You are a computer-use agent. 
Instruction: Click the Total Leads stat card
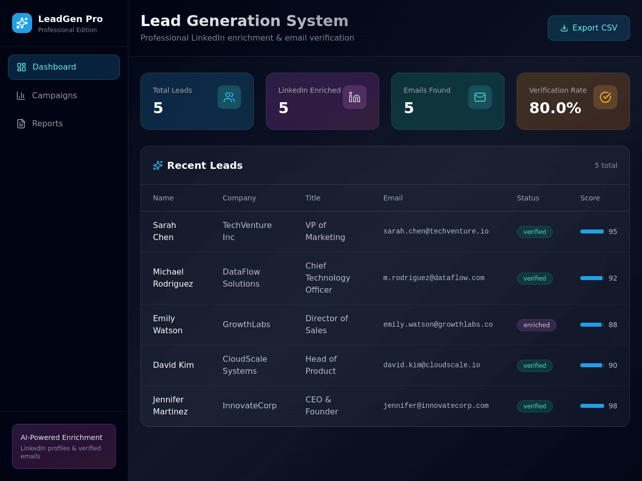tap(197, 101)
